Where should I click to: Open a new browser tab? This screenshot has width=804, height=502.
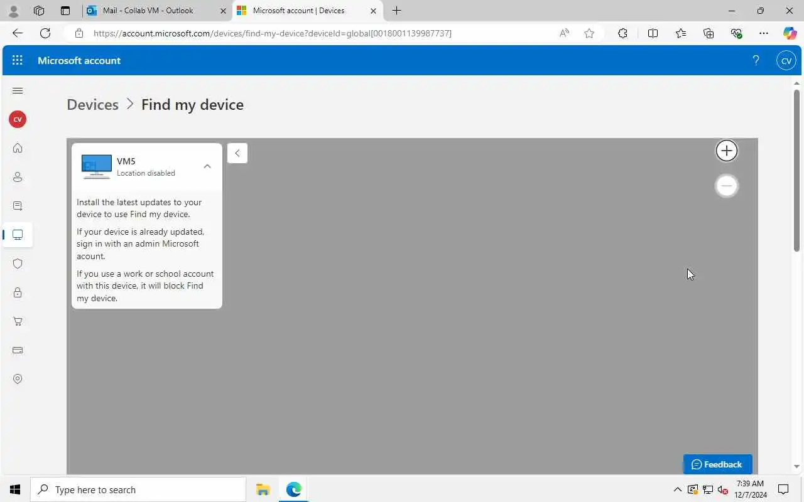tap(396, 11)
